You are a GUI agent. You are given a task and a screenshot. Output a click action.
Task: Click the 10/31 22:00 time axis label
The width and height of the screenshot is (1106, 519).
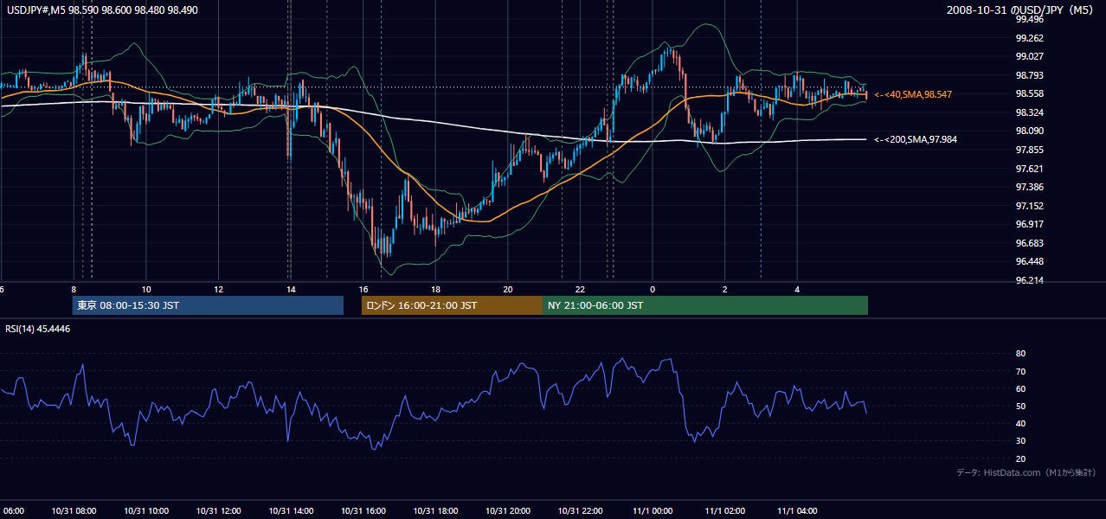point(580,510)
